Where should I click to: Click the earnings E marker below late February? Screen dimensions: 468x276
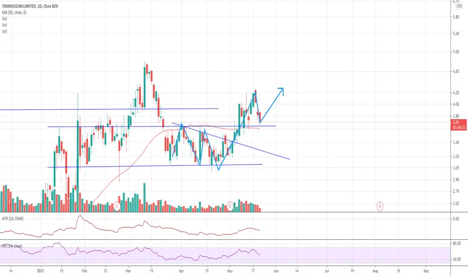(117, 206)
